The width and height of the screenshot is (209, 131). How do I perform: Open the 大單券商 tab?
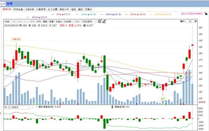pyautogui.click(x=41, y=10)
